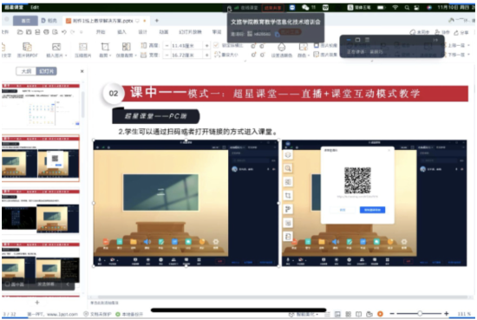Viewport: 477px width, 320px height.
Task: Switch to slides view in slide panel
Action: click(46, 71)
